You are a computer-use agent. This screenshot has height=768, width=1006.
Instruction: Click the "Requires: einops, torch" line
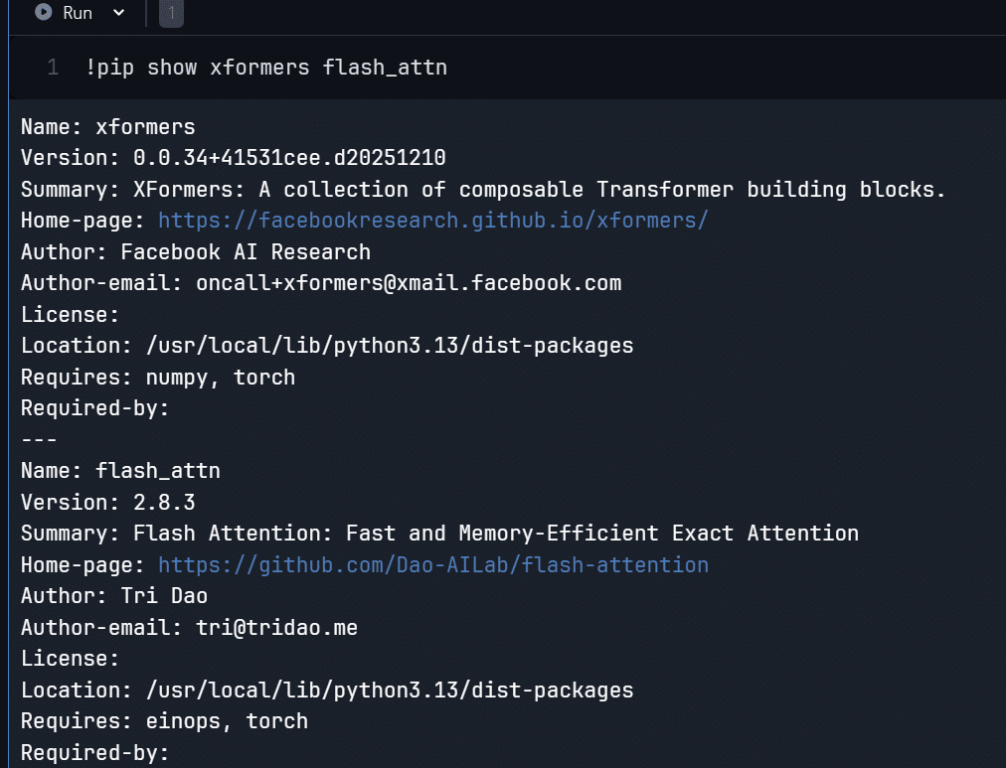tap(164, 720)
